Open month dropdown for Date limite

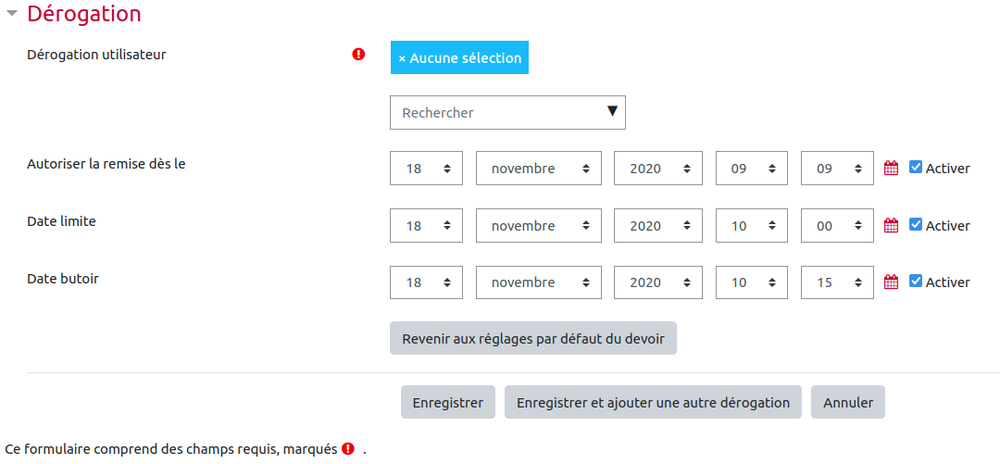click(x=539, y=225)
